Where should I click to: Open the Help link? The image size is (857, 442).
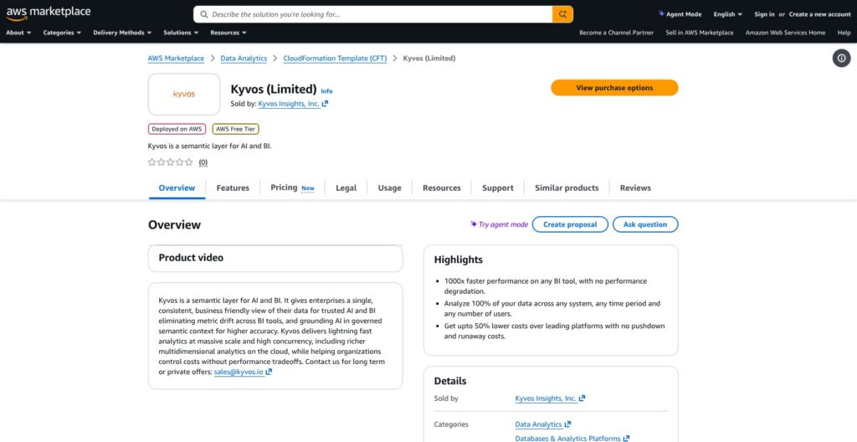coord(844,33)
